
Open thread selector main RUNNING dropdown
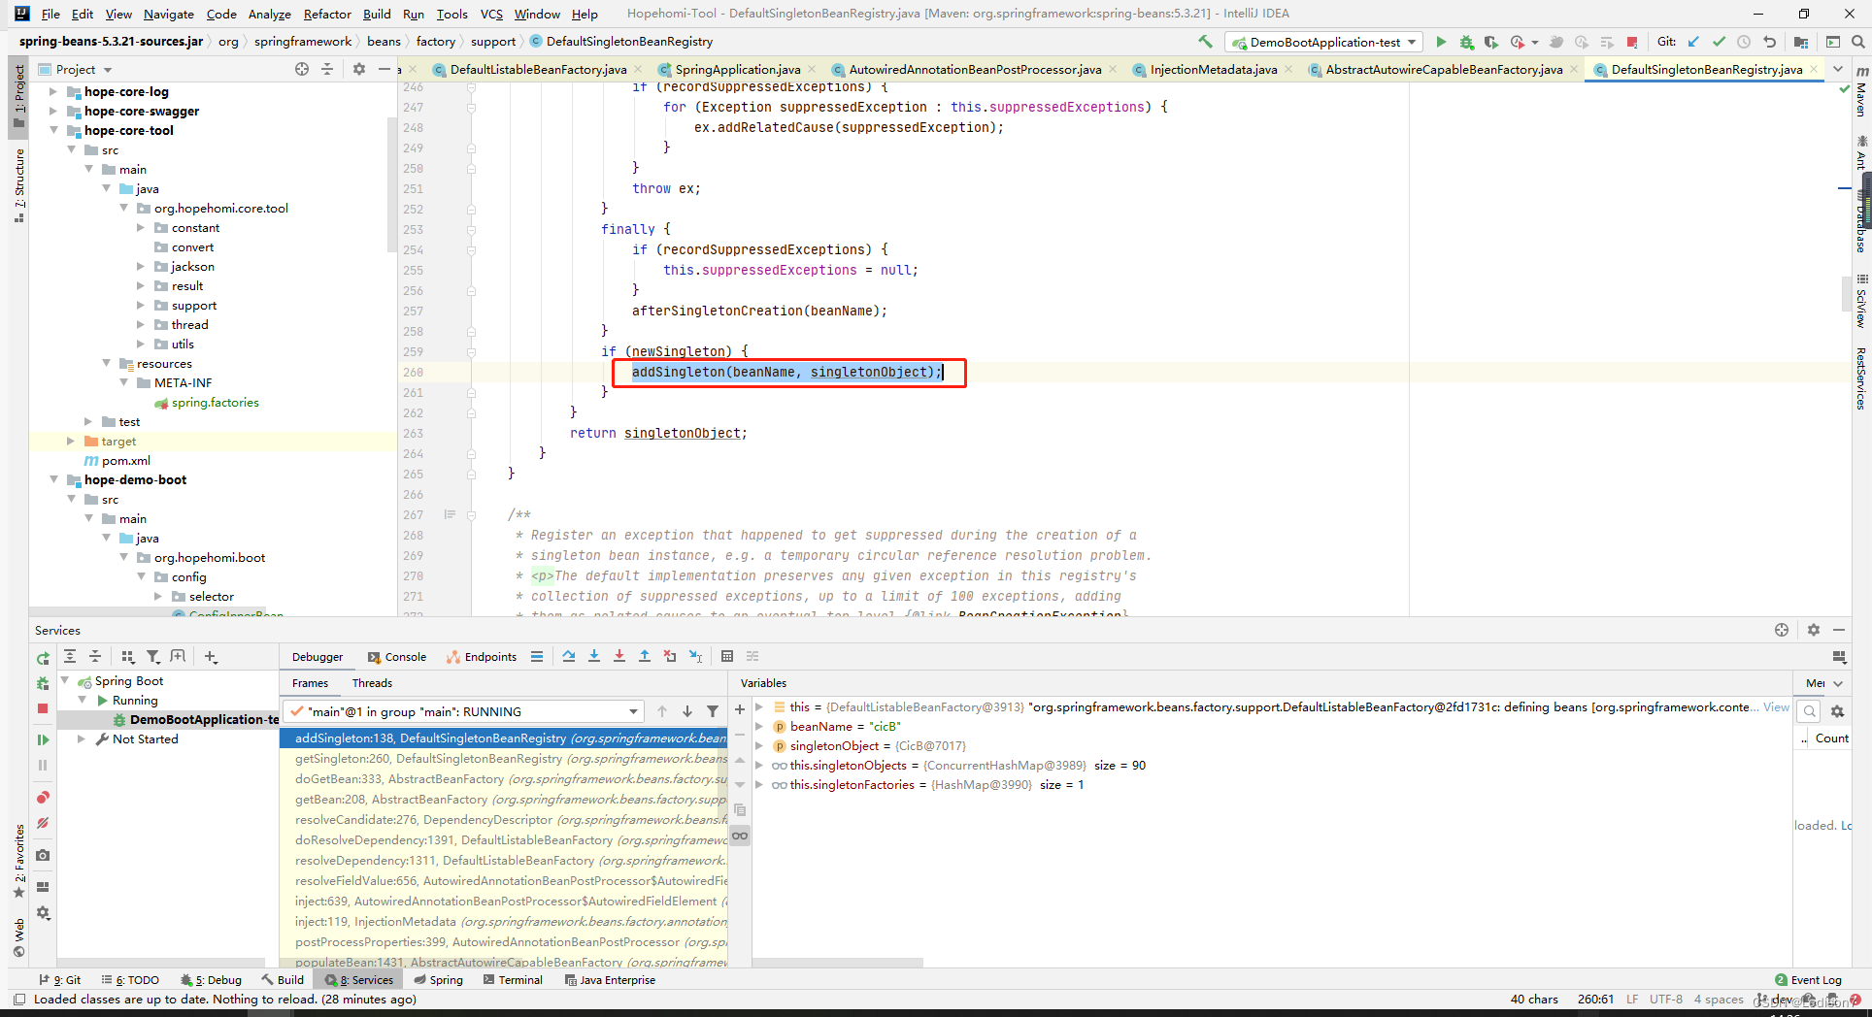(465, 711)
